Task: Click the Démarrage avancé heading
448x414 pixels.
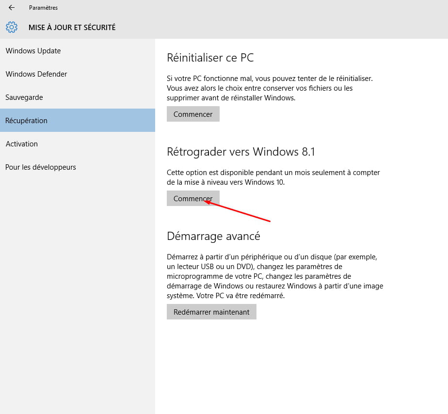Action: pos(213,236)
